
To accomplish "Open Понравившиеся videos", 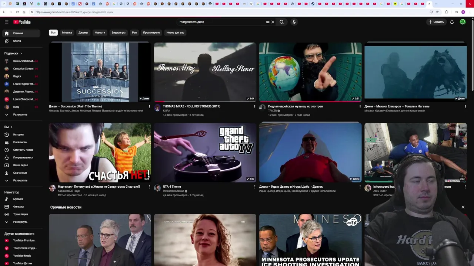I will pyautogui.click(x=21, y=157).
